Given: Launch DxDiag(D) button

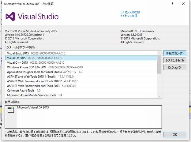Looking at the screenshot, I should 174,67.
